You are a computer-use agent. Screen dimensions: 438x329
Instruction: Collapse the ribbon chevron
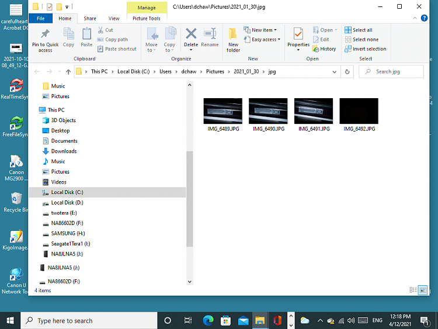click(x=415, y=18)
